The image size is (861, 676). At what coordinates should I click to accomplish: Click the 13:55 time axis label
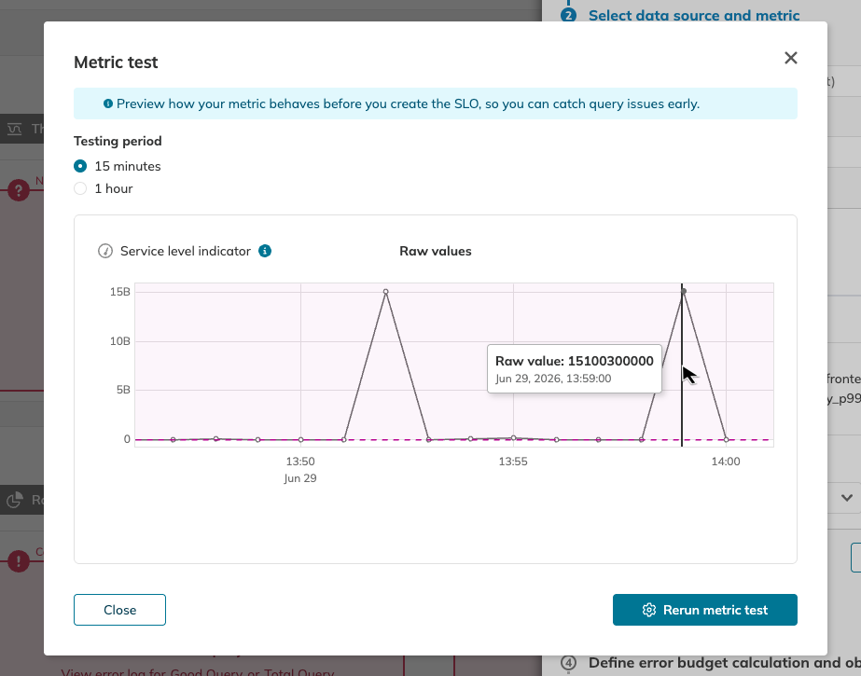tap(513, 462)
